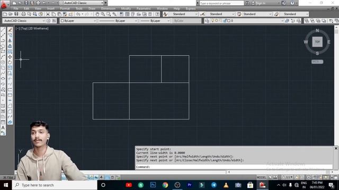This screenshot has height=190, width=339.
Task: Open the Draw menu
Action: (92, 8)
